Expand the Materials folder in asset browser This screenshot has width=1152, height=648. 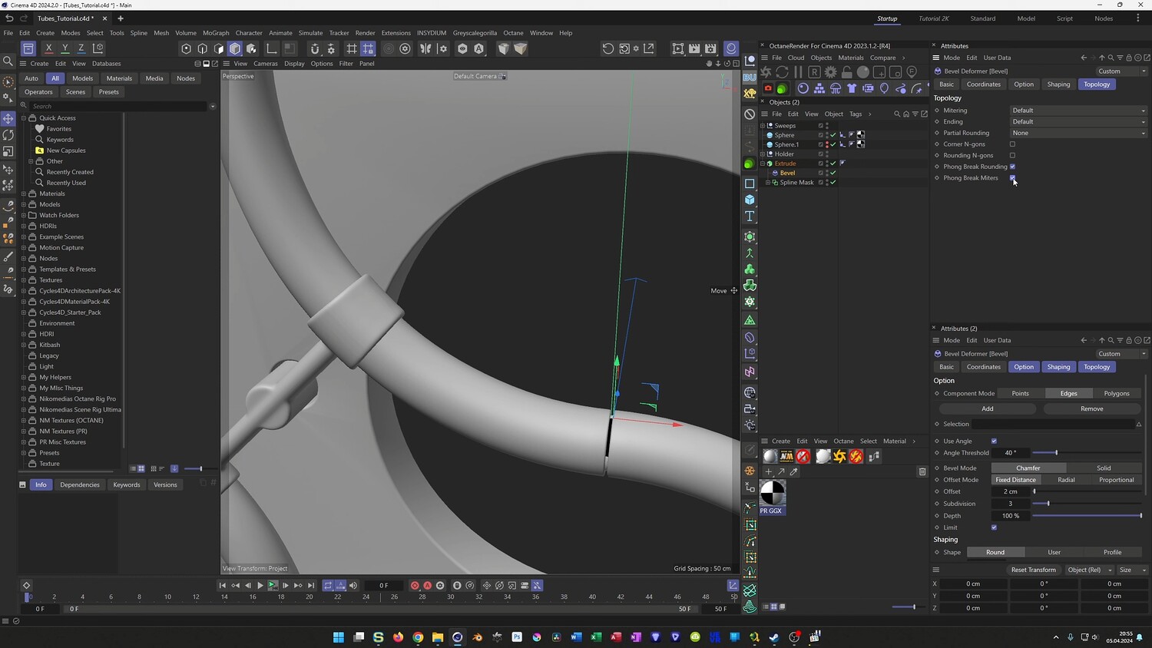(24, 193)
